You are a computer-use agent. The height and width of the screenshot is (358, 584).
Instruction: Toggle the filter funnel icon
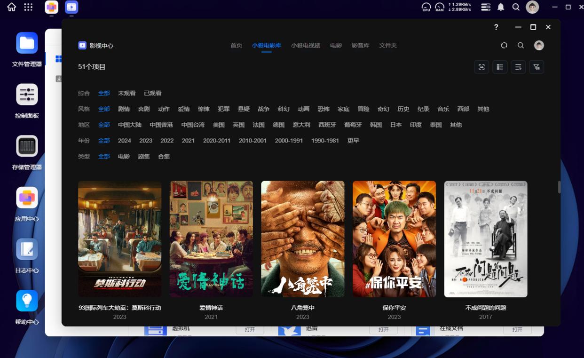click(x=537, y=67)
